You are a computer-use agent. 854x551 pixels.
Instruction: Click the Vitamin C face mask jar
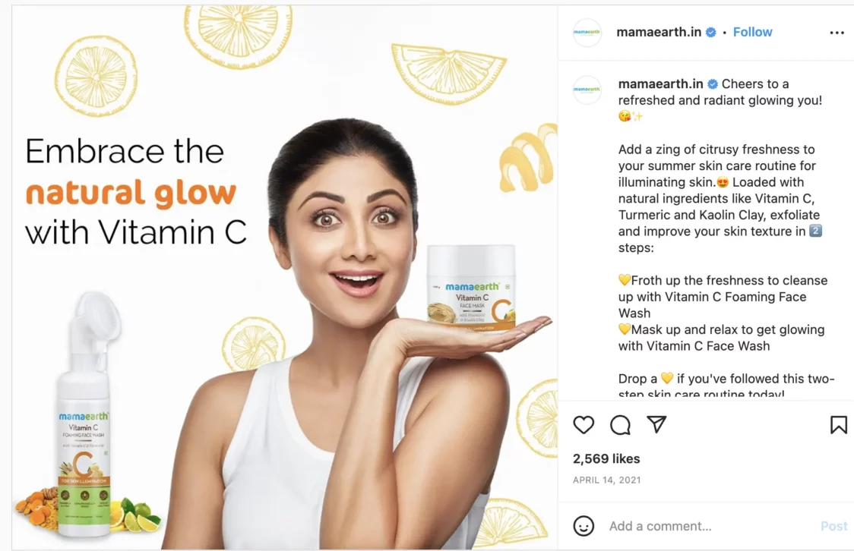[x=472, y=287]
